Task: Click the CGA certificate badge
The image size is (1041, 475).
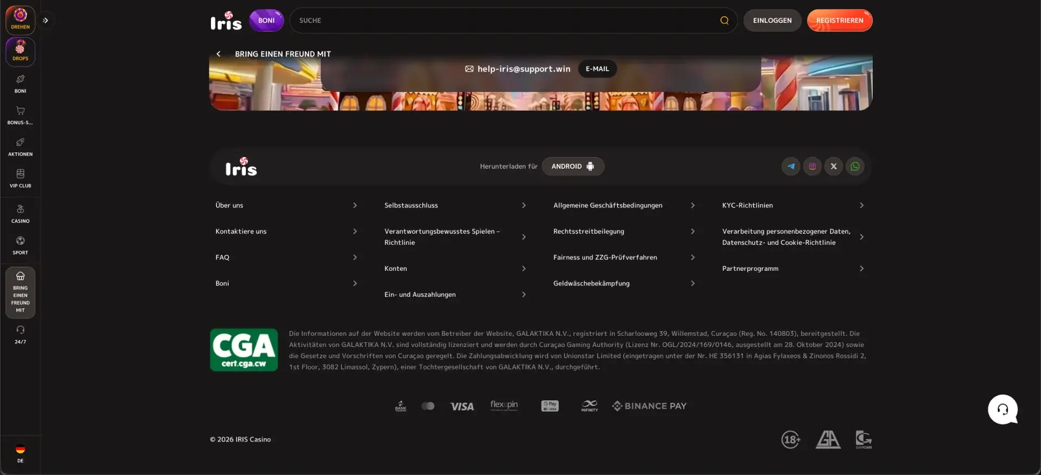Action: pyautogui.click(x=244, y=350)
